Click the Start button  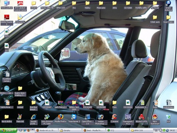(x=8, y=130)
